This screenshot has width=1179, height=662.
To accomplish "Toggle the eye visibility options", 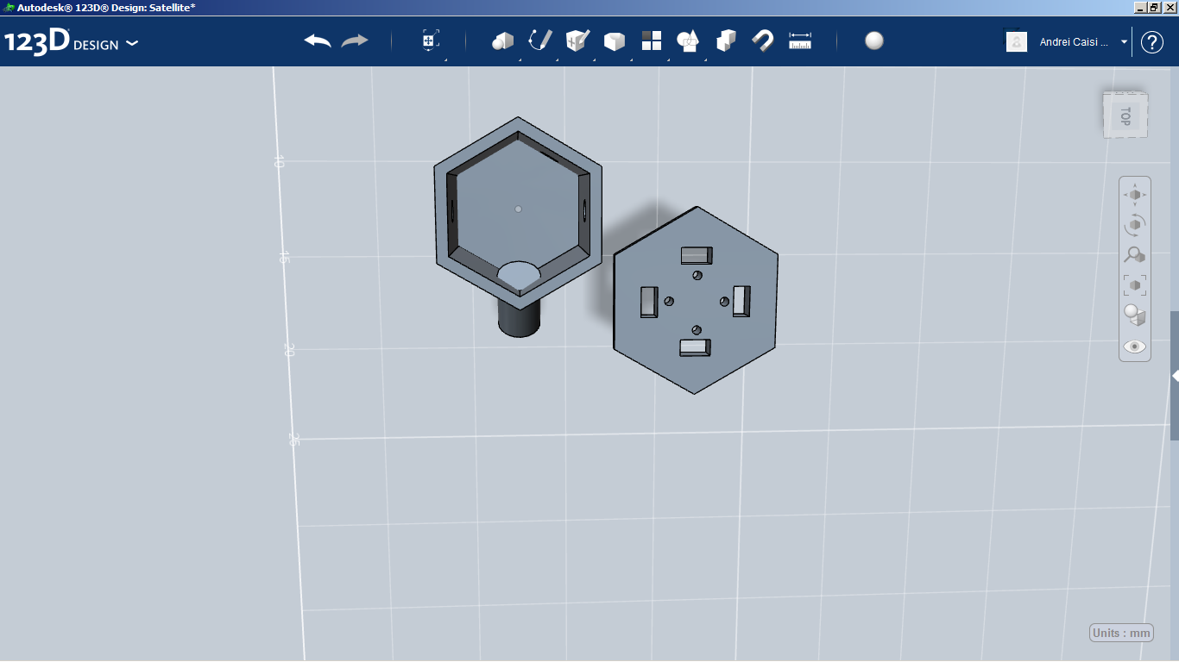I will (1135, 347).
